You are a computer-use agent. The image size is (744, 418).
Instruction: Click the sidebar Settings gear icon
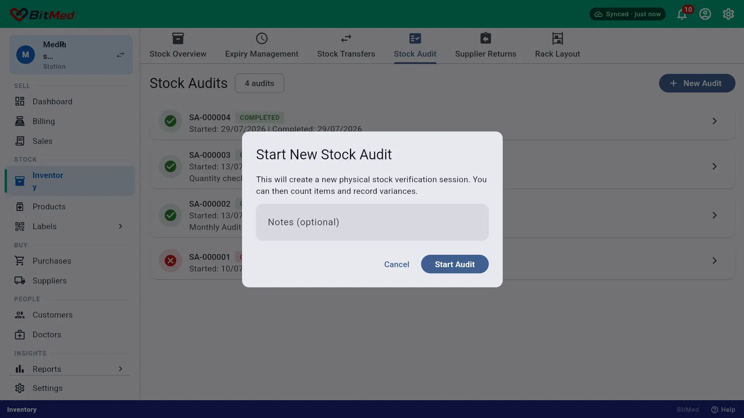(20, 388)
